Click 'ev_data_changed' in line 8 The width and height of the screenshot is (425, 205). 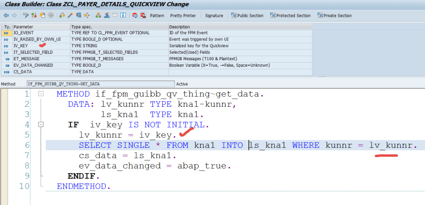pos(120,166)
